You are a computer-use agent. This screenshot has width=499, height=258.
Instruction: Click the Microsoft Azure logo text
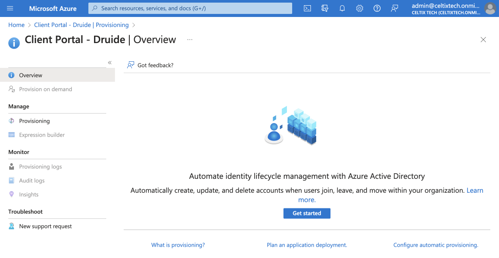(53, 9)
